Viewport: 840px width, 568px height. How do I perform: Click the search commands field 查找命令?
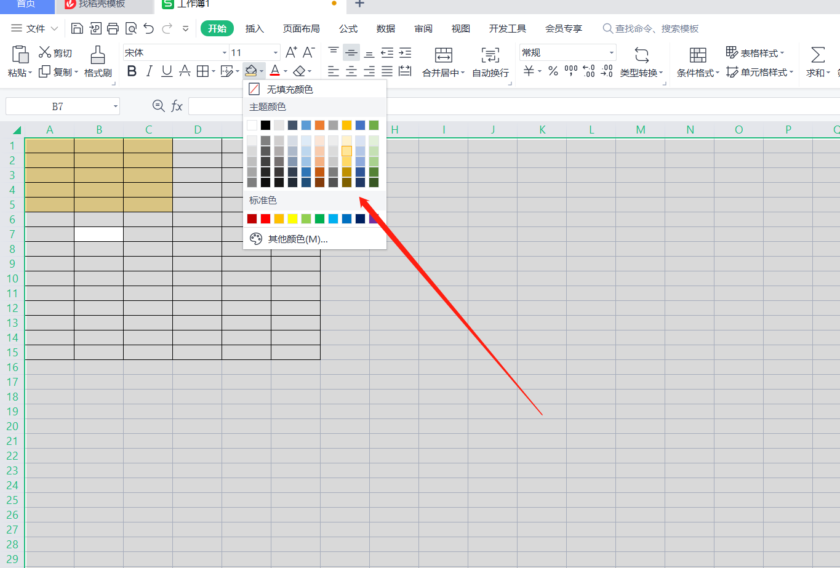point(651,28)
